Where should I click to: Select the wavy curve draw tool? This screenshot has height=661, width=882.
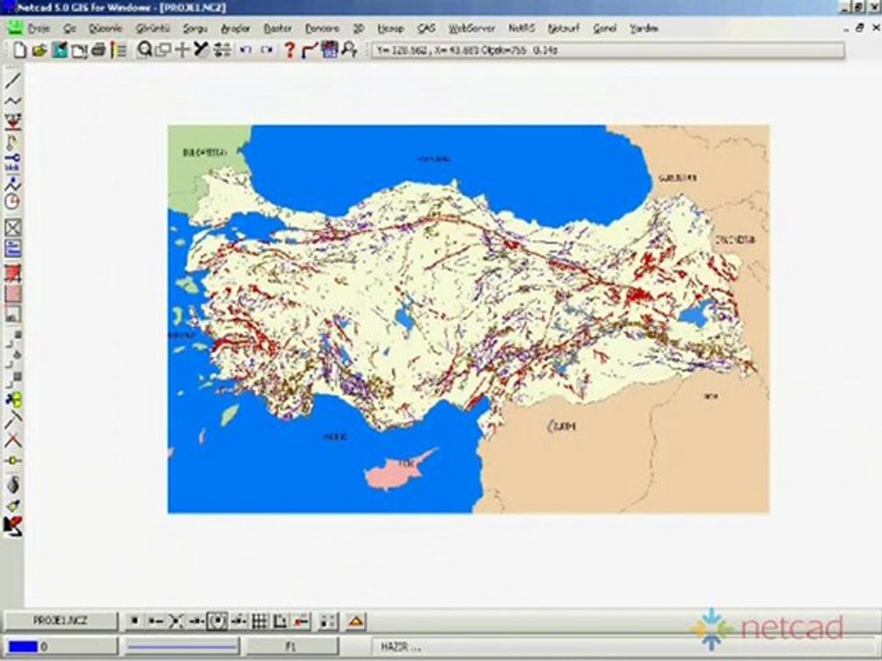pyautogui.click(x=13, y=101)
